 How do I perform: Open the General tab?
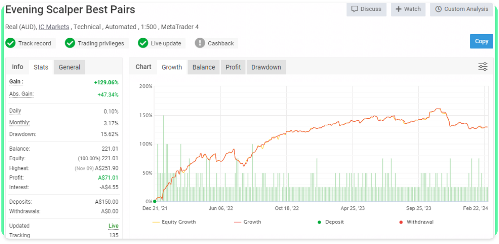coord(70,67)
